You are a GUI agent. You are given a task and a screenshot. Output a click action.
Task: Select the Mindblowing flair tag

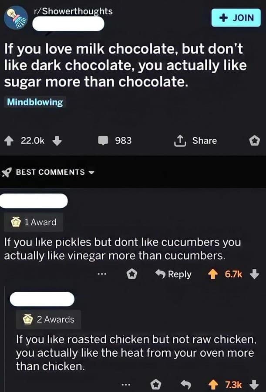point(35,103)
